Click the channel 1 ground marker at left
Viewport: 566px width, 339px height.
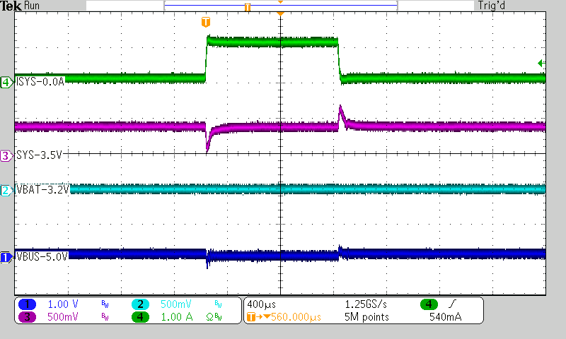[x=6, y=257]
